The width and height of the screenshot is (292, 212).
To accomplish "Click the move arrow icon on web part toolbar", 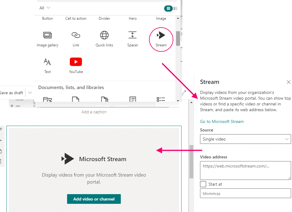I will [x=1, y=140].
